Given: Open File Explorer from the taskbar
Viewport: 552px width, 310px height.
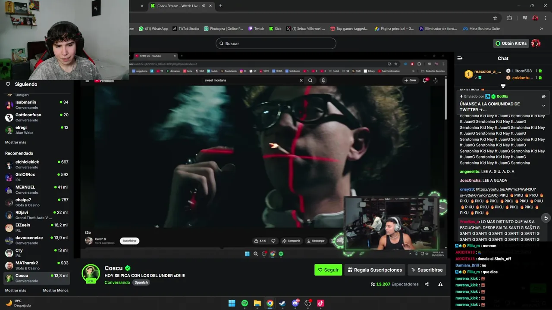Looking at the screenshot, I should (x=257, y=303).
